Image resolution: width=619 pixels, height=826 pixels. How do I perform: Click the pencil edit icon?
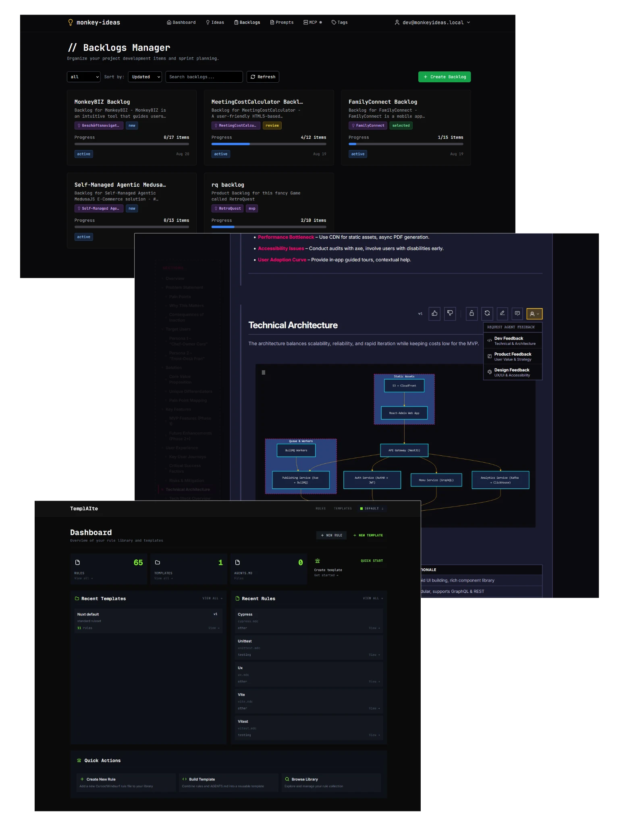click(x=502, y=313)
